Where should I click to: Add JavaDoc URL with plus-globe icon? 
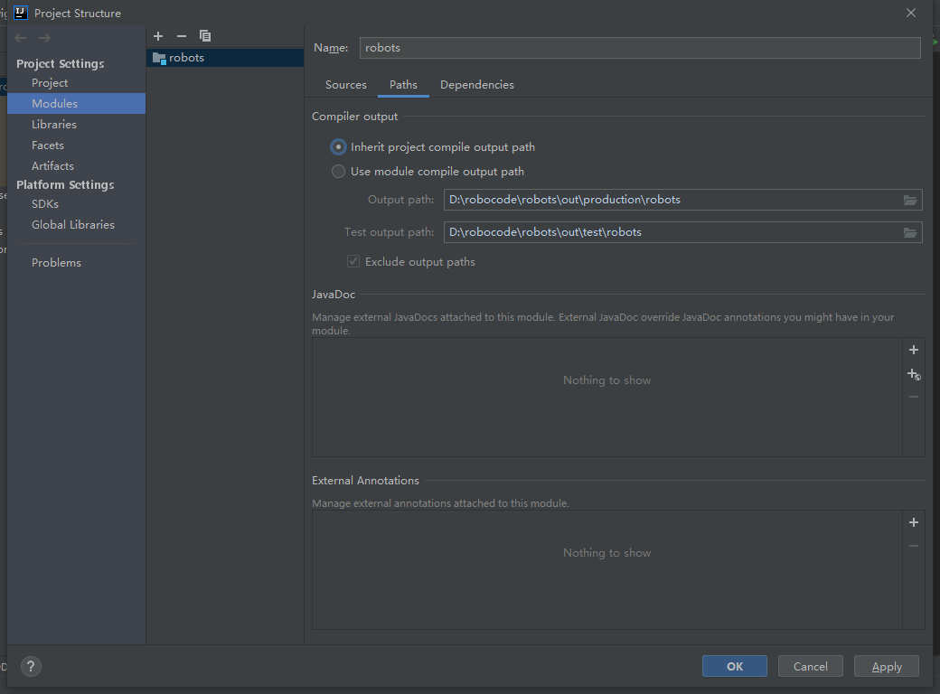914,375
